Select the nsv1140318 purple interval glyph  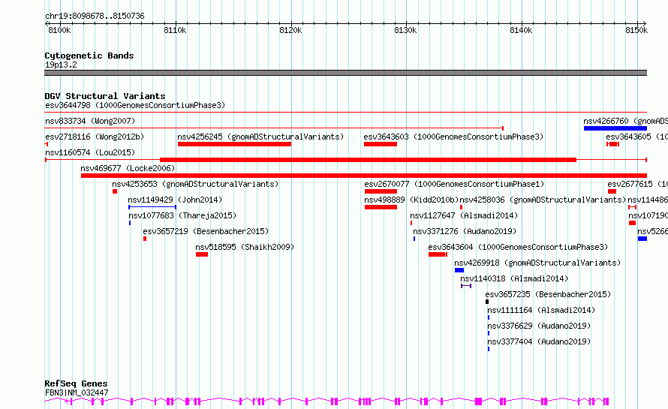[466, 286]
